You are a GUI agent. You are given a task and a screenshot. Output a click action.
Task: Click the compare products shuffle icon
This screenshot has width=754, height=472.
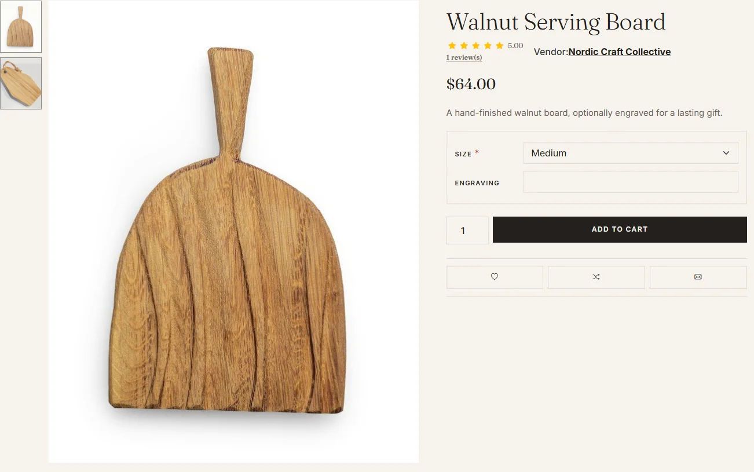click(x=596, y=277)
